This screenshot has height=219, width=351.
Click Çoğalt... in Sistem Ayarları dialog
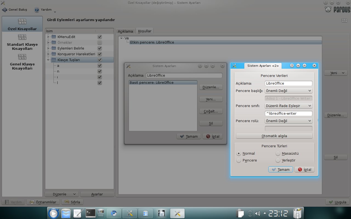[x=211, y=111]
